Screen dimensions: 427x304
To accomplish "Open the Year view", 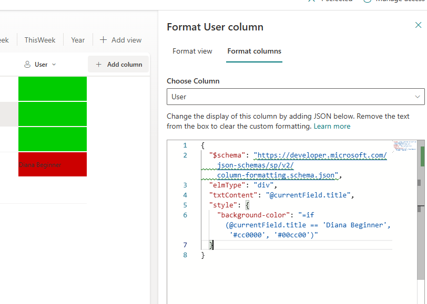I will (x=78, y=40).
